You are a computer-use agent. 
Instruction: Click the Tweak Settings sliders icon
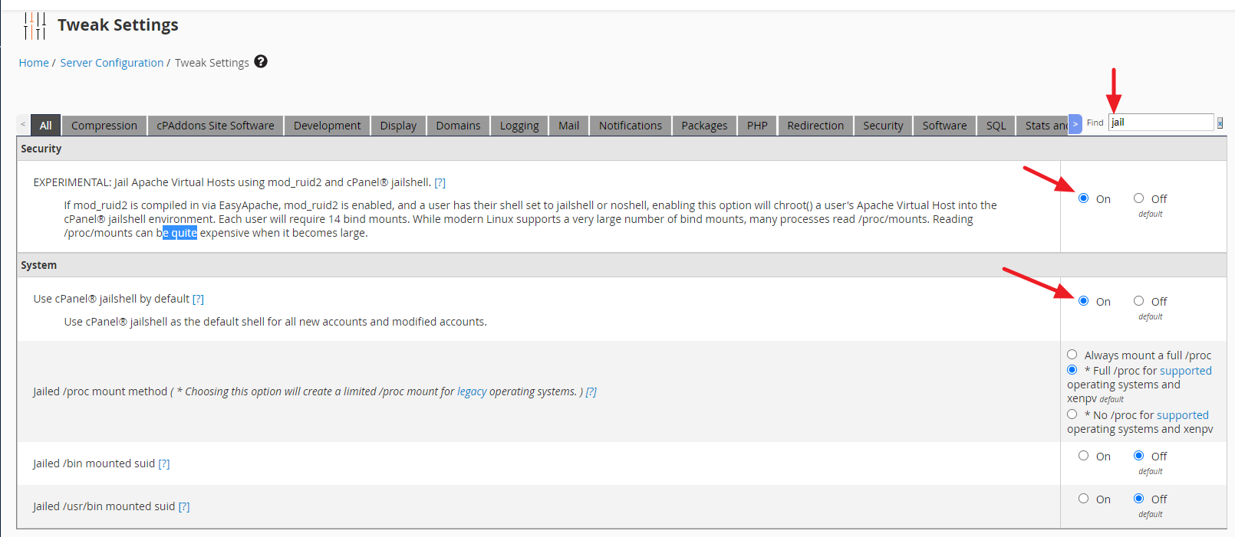35,25
